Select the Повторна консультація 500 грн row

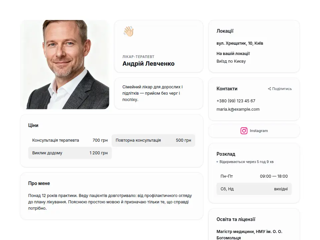pyautogui.click(x=153, y=140)
